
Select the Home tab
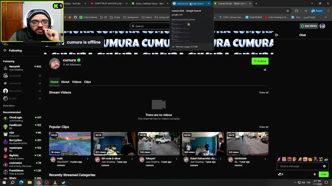click(x=54, y=82)
